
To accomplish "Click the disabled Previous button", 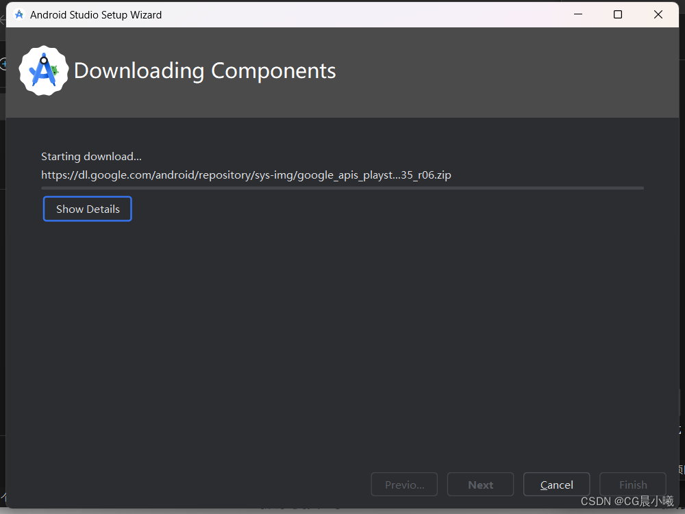I will coord(404,485).
